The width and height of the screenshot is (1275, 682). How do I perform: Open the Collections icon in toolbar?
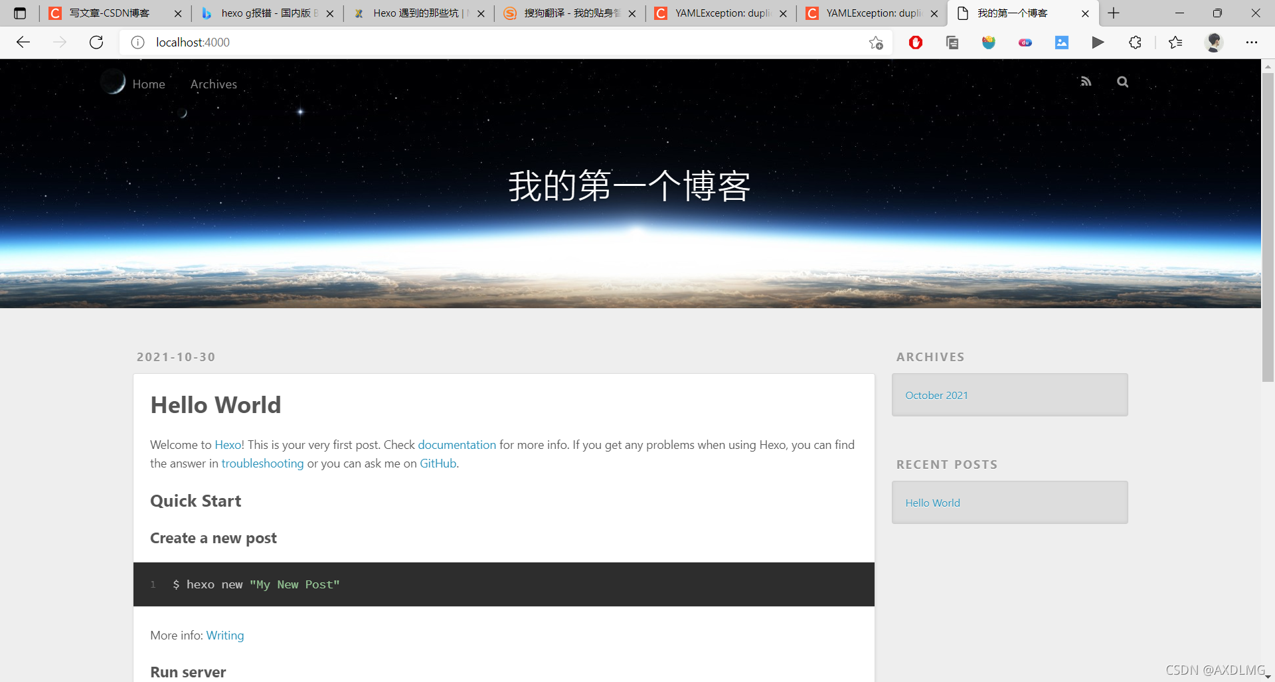click(952, 42)
